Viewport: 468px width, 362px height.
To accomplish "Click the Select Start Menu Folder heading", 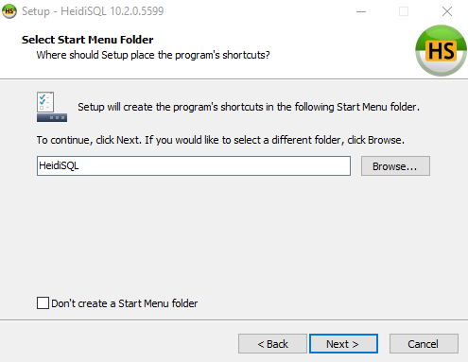I will (x=87, y=40).
